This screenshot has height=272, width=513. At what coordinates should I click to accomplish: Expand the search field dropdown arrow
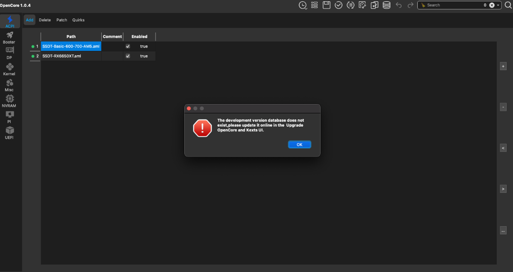click(498, 5)
